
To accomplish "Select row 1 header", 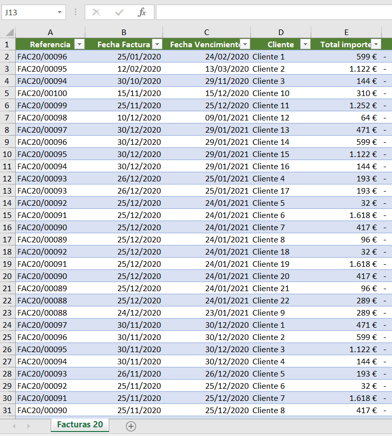I will click(x=8, y=44).
